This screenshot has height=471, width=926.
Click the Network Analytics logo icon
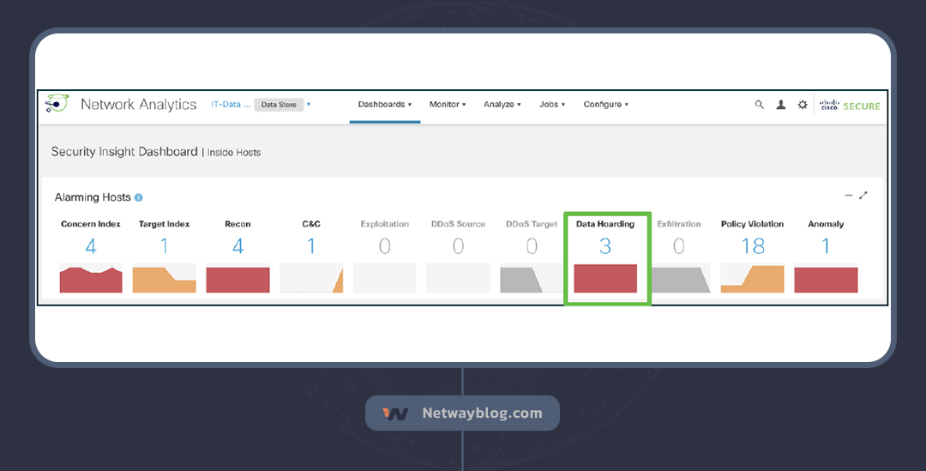57,104
